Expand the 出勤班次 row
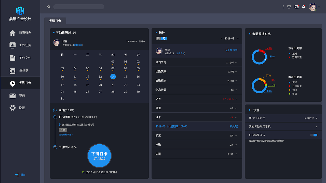Image resolution: width=326 pixels, height=183 pixels. [x=236, y=81]
